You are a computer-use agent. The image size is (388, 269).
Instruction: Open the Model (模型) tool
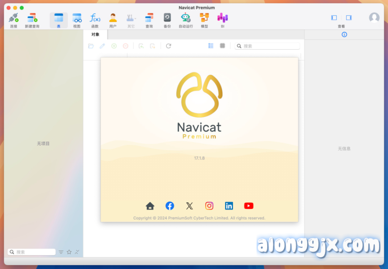pos(204,19)
